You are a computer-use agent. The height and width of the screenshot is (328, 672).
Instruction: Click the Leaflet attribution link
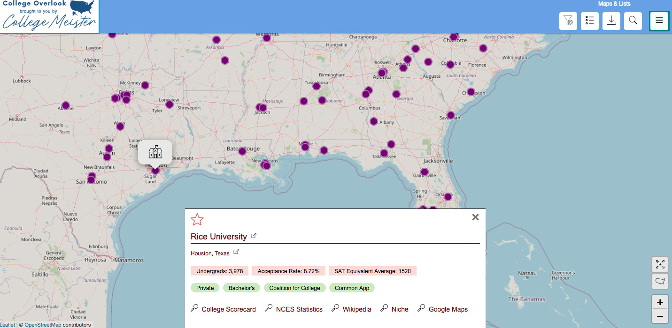pyautogui.click(x=8, y=325)
